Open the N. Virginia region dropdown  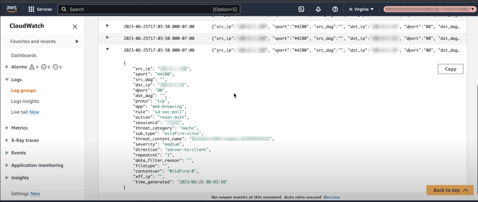click(x=361, y=9)
